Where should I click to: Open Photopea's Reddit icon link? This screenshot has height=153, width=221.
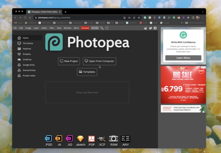tap(146, 28)
